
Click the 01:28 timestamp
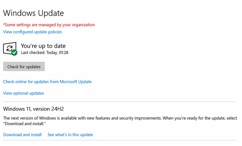click(x=64, y=52)
